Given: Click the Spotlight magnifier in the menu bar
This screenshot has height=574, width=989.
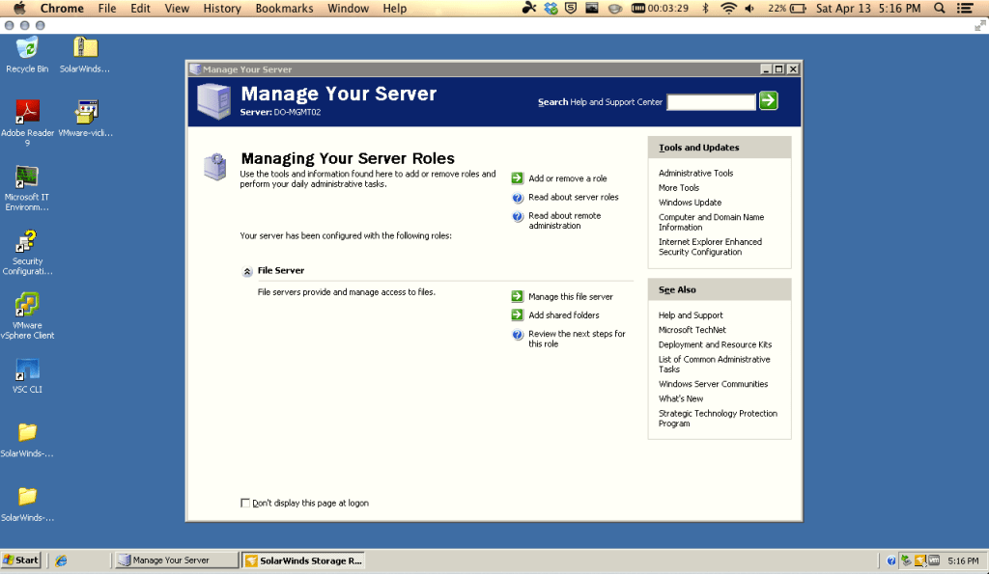Looking at the screenshot, I should pyautogui.click(x=939, y=8).
